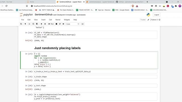Click the edit mode pencil icon

point(148,20)
